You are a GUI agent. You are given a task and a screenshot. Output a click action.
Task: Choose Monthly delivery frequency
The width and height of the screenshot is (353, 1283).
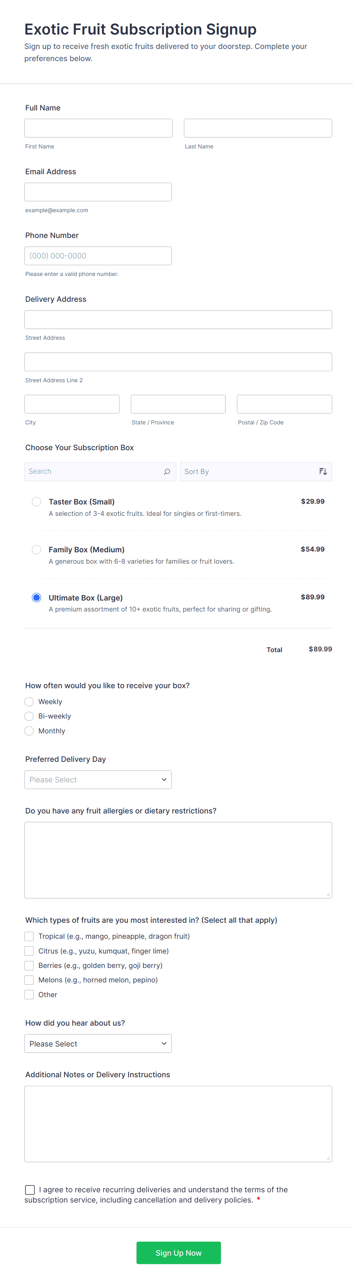pyautogui.click(x=29, y=731)
